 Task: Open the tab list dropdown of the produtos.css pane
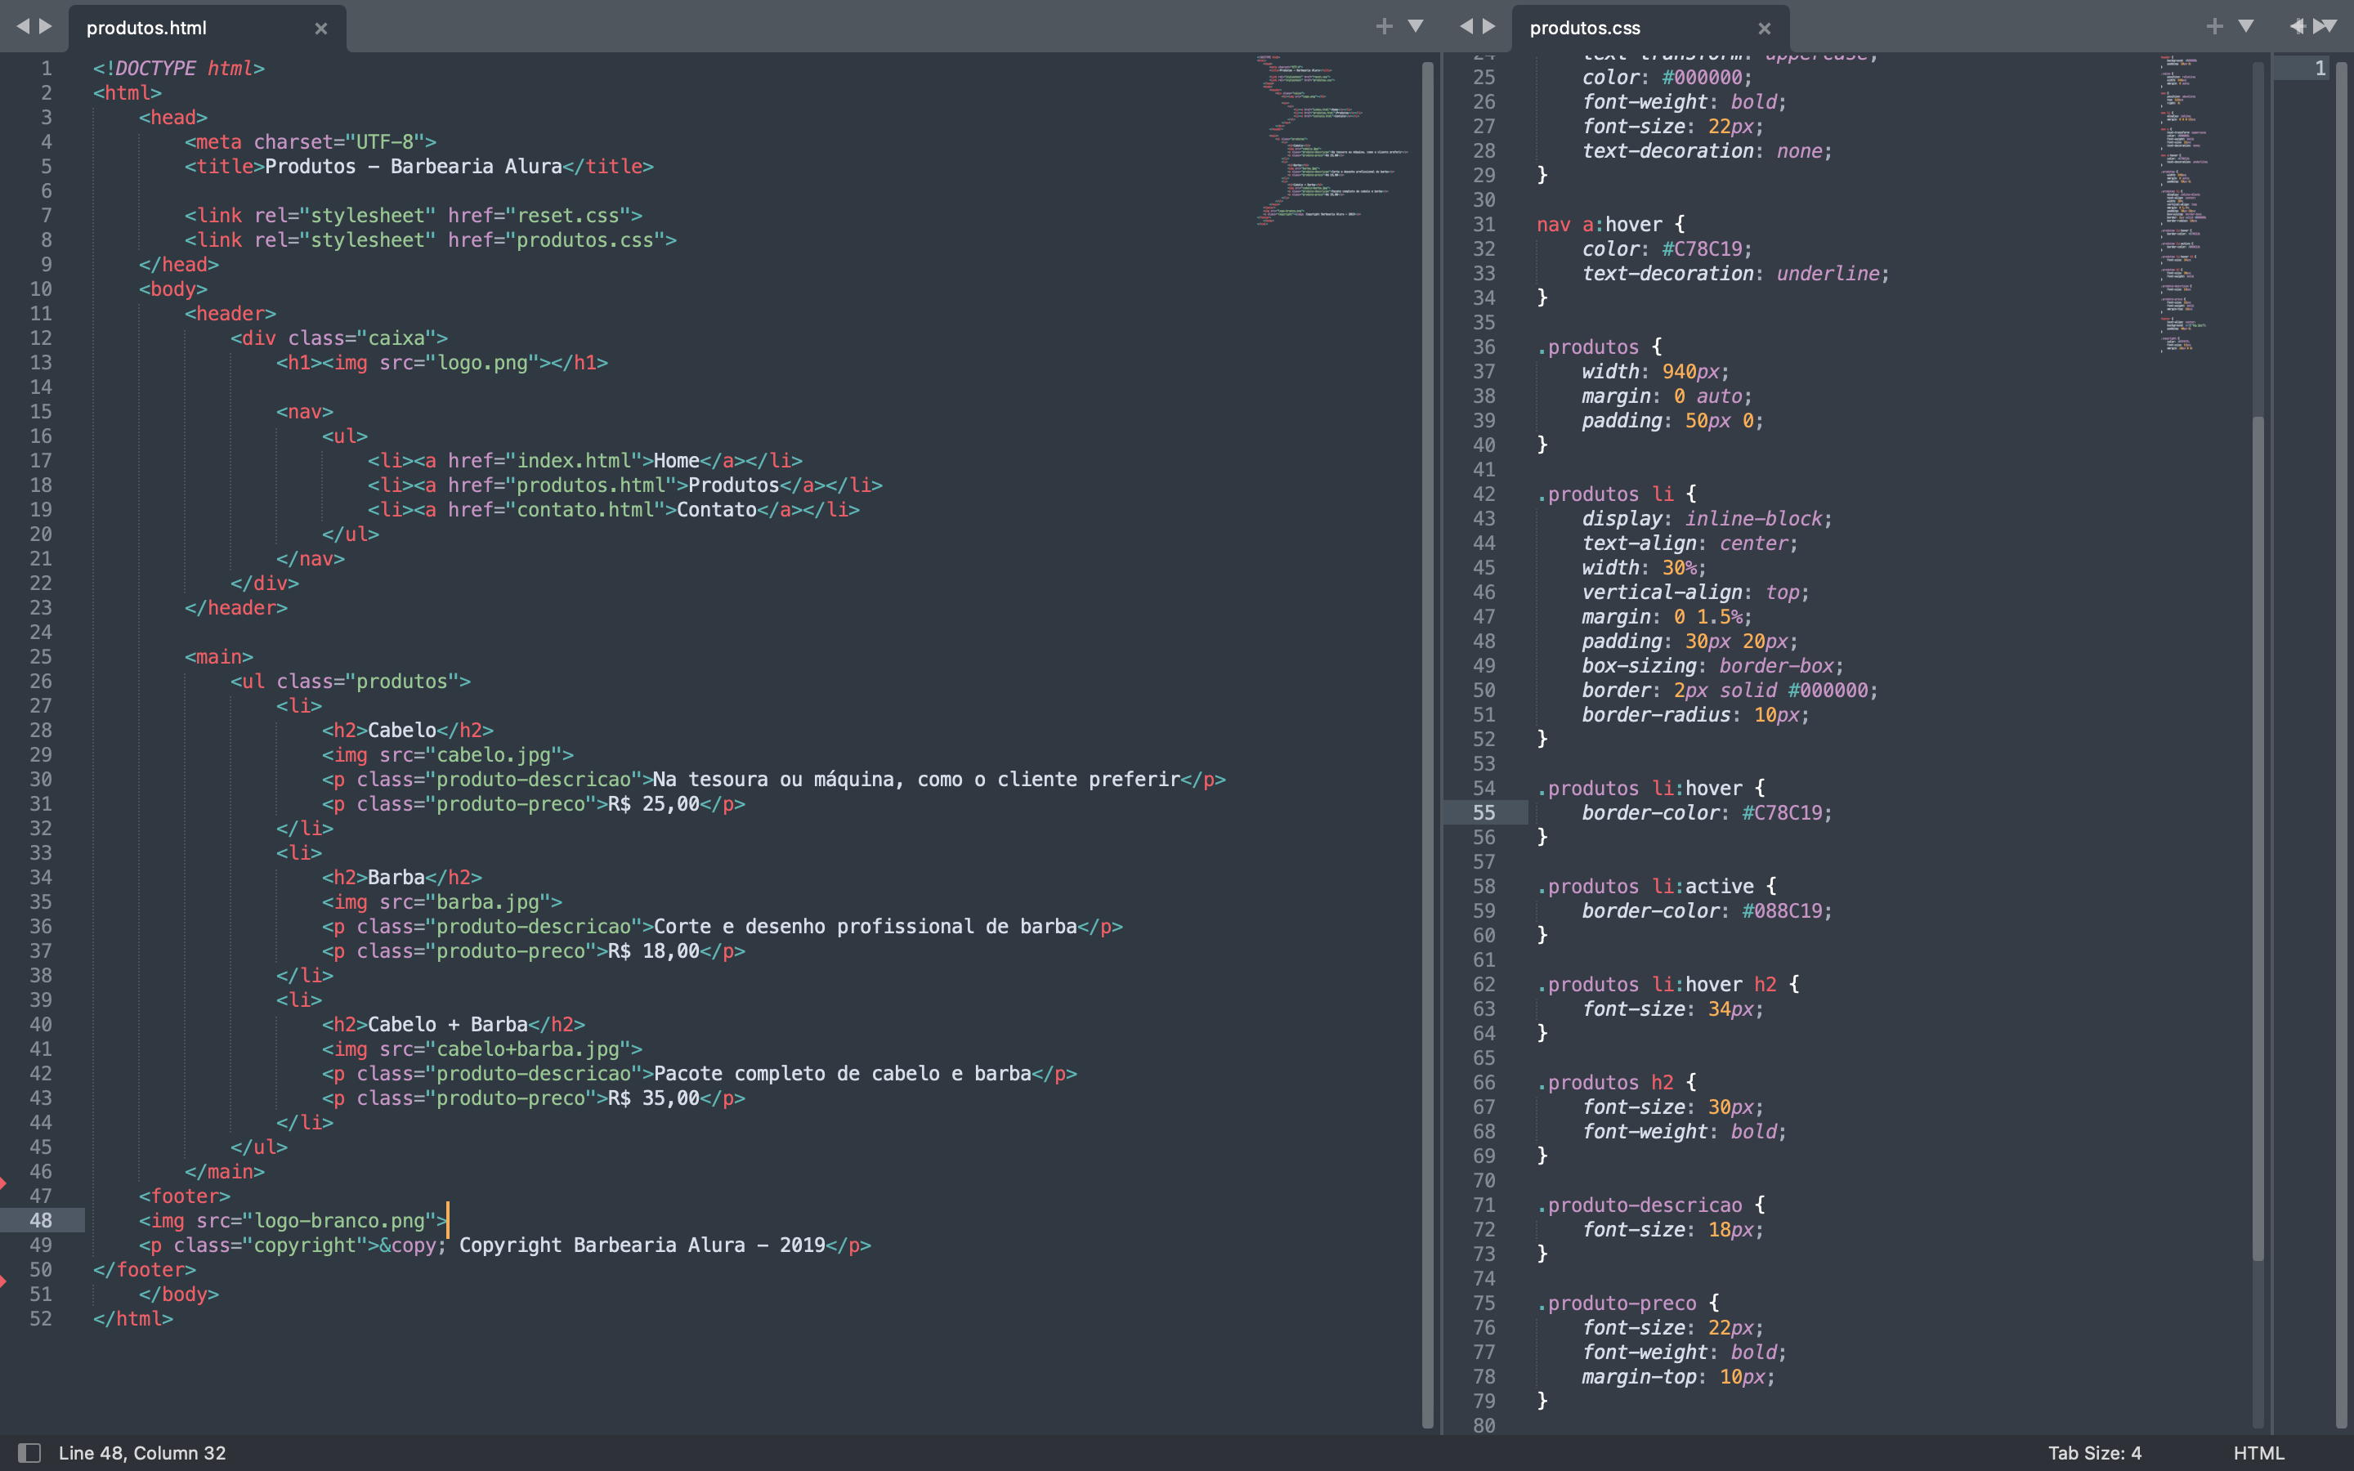coord(2246,26)
